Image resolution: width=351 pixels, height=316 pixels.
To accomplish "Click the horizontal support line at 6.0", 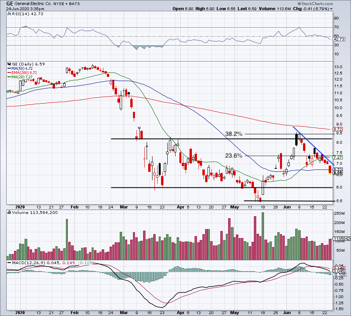I will [x=222, y=188].
